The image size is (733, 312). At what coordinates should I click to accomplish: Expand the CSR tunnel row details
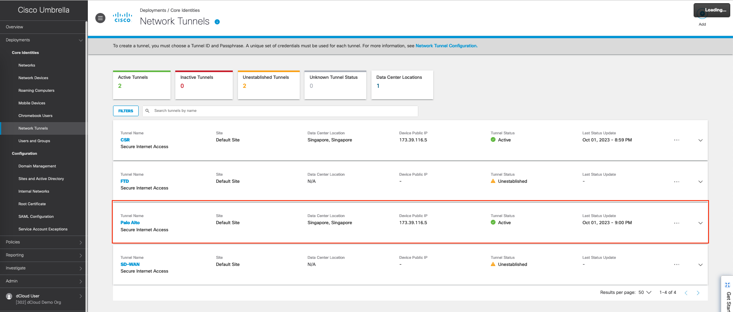[700, 140]
